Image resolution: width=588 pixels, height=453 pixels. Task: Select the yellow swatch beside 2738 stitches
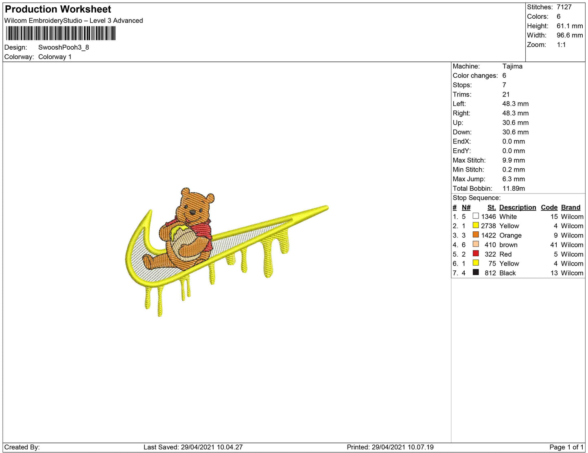pos(476,225)
